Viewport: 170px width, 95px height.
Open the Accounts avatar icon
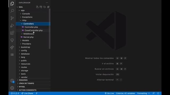pos(12,81)
